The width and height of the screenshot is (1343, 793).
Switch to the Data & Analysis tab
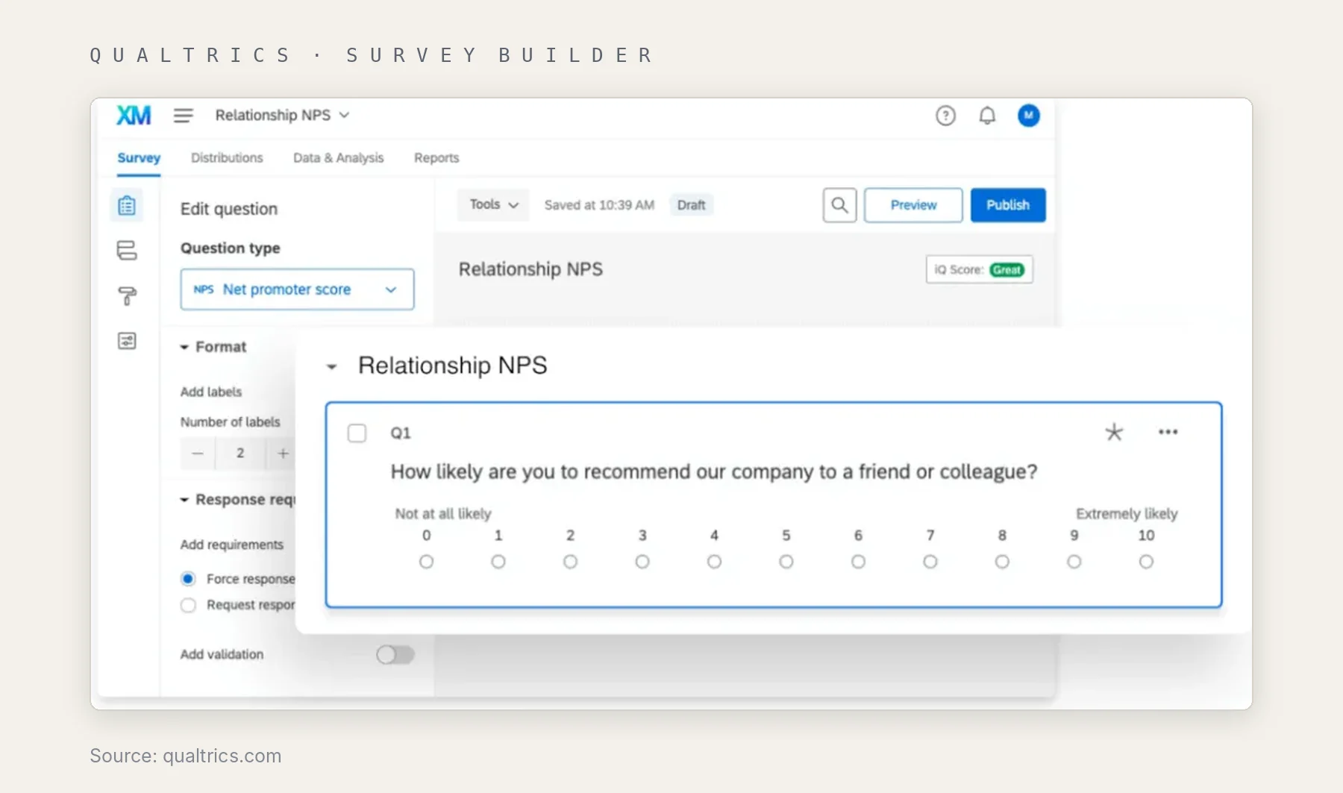338,158
